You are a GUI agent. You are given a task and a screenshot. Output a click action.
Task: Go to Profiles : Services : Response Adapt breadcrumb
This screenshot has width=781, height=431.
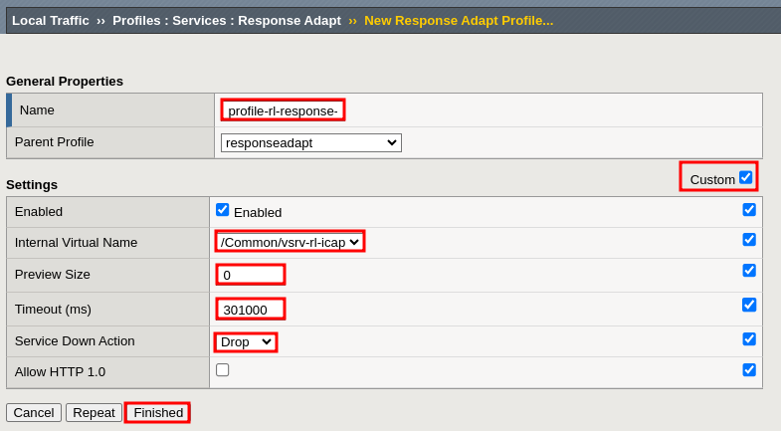(x=226, y=20)
